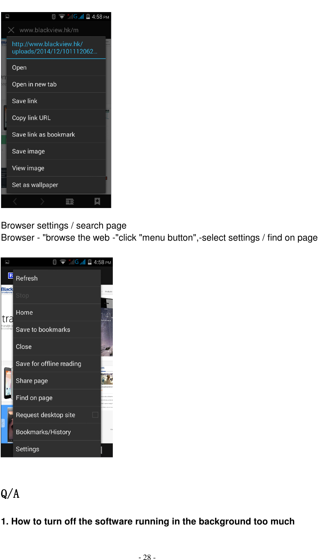The height and width of the screenshot is (560, 319).
Task: Open the tab switcher icon
Action: pyautogui.click(x=70, y=201)
